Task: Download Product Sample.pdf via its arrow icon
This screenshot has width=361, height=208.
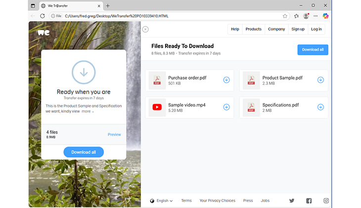Action: [320, 80]
